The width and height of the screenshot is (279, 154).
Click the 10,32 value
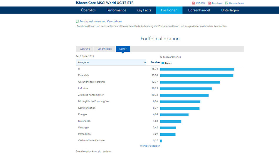[x=155, y=95]
